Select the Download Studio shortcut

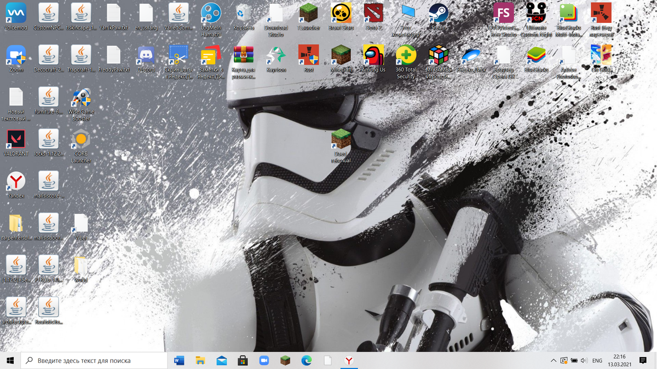pos(276,20)
